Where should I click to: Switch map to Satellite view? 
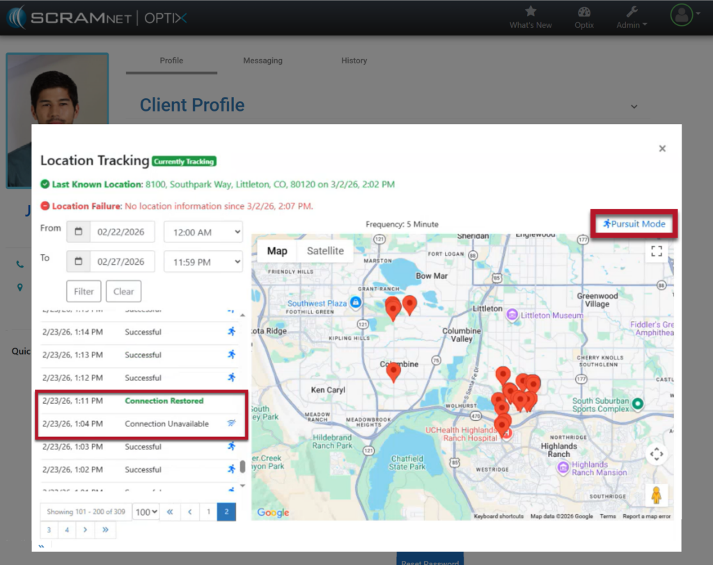(325, 251)
